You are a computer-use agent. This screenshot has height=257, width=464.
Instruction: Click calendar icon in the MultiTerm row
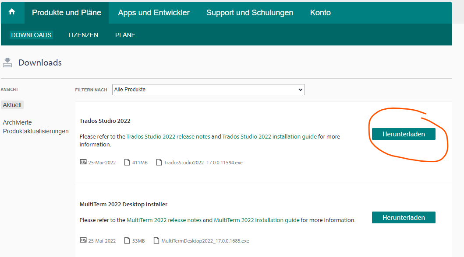point(83,240)
